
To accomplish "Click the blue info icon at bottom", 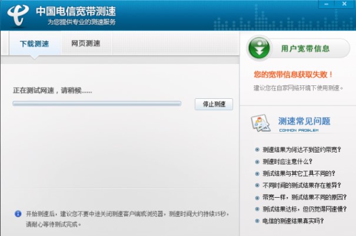I will pos(18,214).
